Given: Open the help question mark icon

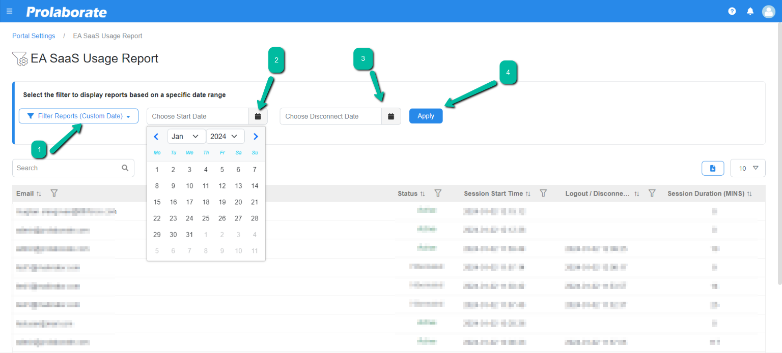Looking at the screenshot, I should (x=732, y=11).
